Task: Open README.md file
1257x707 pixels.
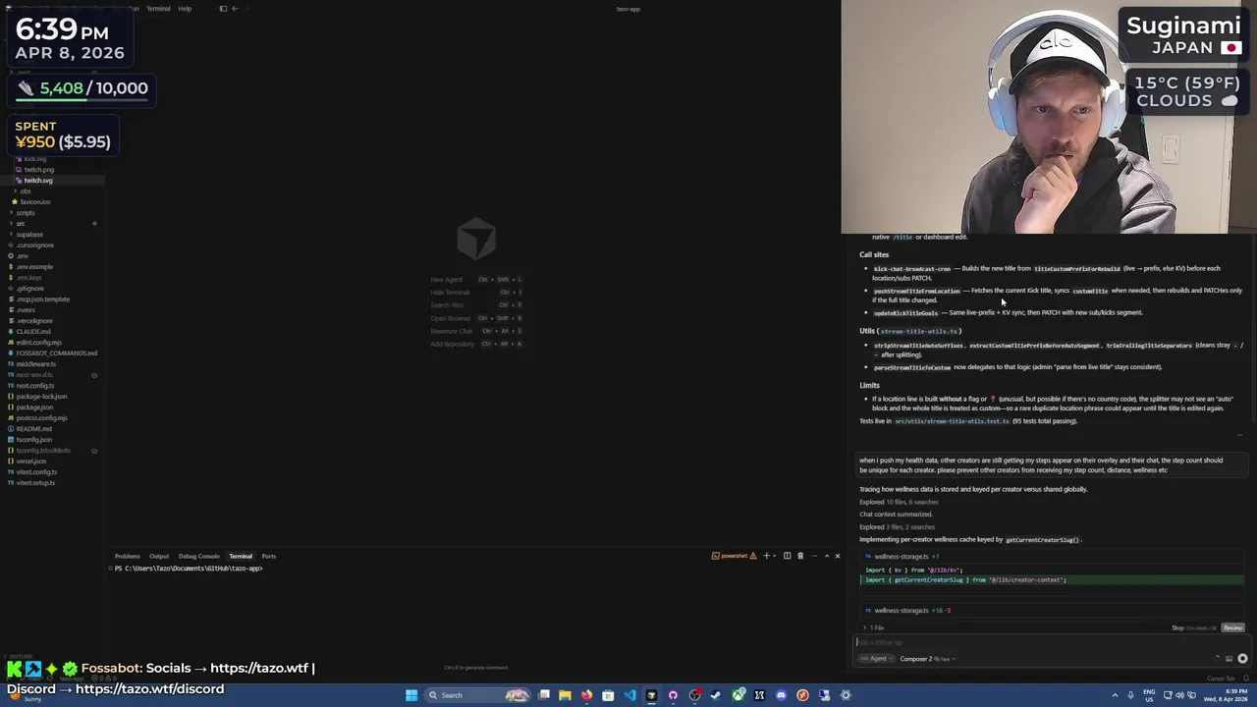Action: (x=33, y=429)
